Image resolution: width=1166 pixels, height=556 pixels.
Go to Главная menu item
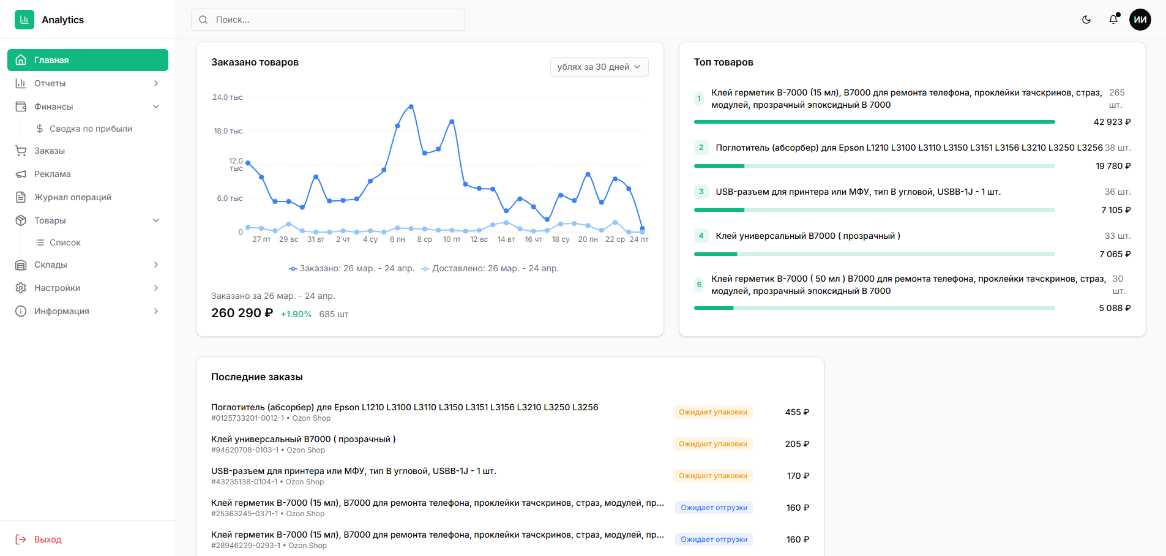[x=88, y=60]
